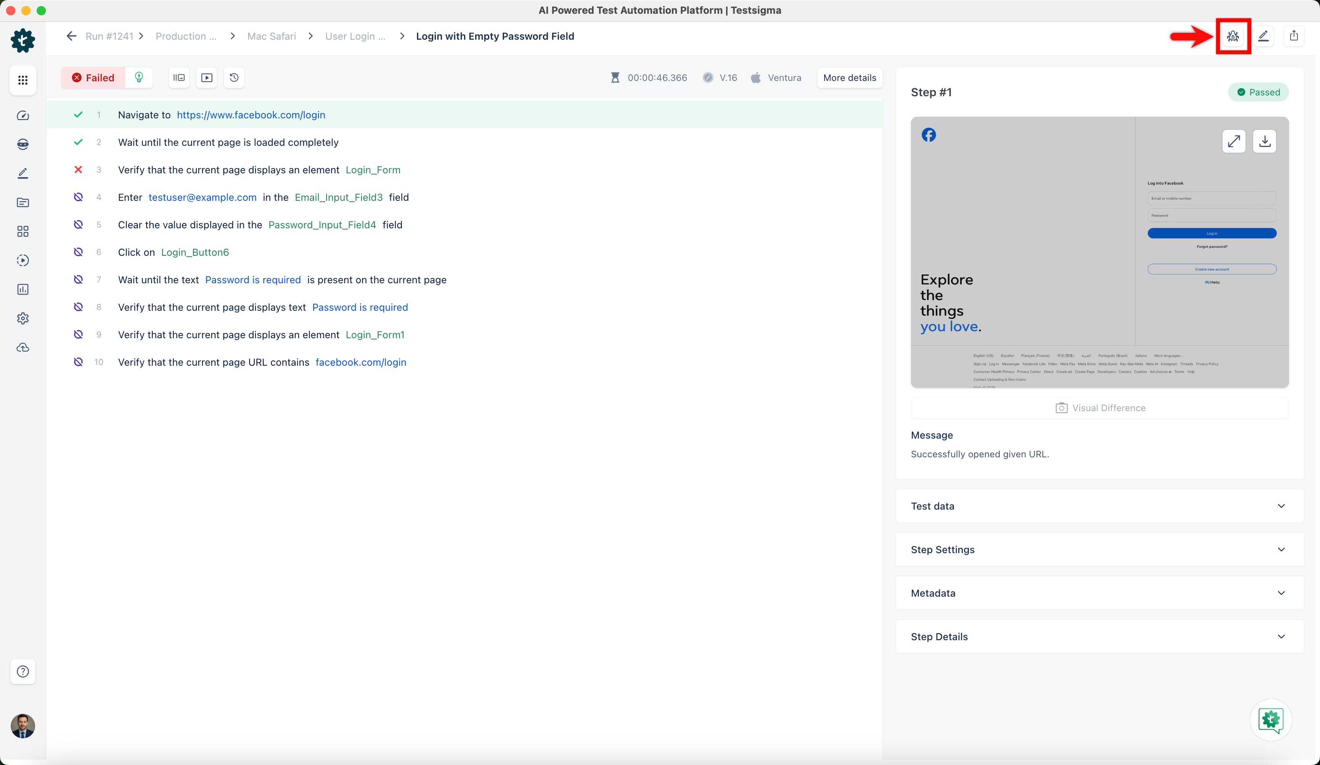Click the Login_Form1 element in step 9
1320x765 pixels.
(x=375, y=334)
